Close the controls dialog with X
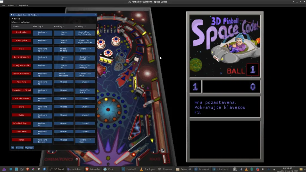306x172 pixels. pos(95,15)
